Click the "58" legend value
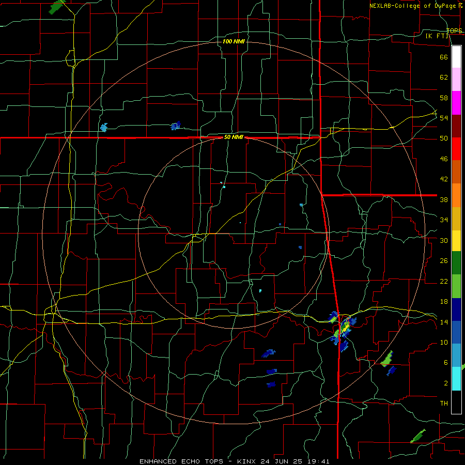This screenshot has width=465, height=465. coord(444,98)
